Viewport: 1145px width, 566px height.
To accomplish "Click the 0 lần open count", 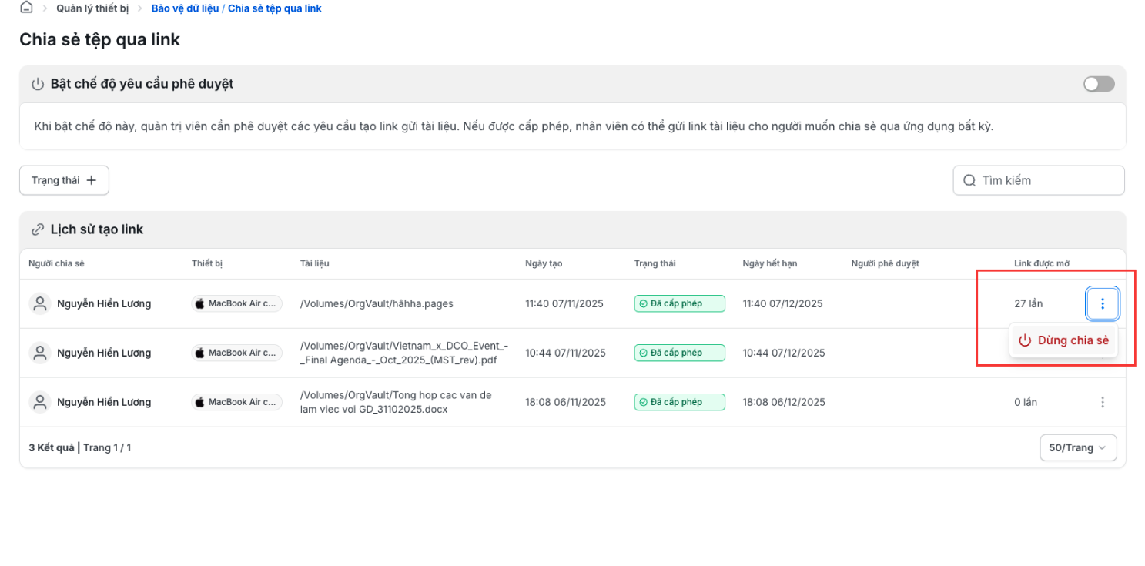I will pos(1026,402).
